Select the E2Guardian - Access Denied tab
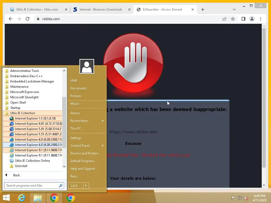The width and height of the screenshot is (271, 203). (162, 10)
